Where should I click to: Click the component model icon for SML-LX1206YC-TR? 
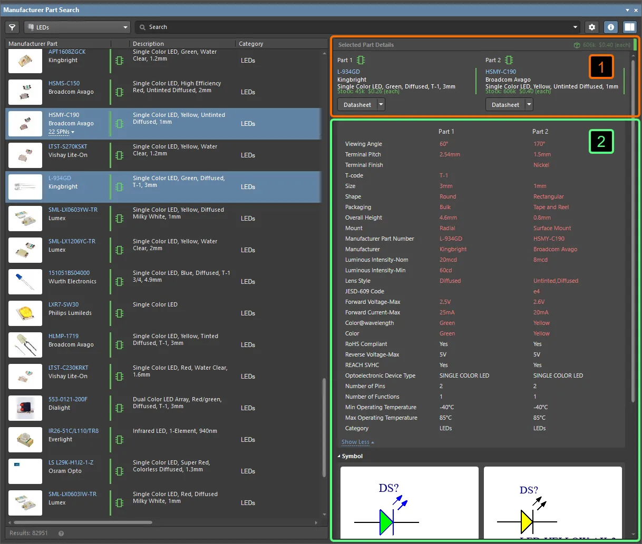click(x=120, y=250)
